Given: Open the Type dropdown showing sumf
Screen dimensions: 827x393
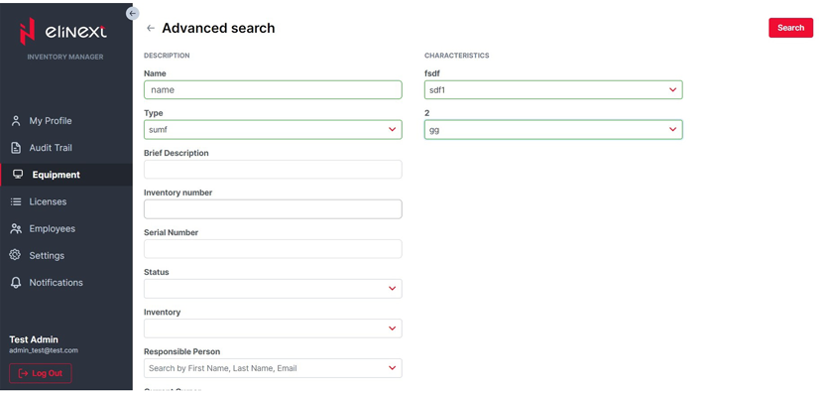Looking at the screenshot, I should [x=273, y=130].
